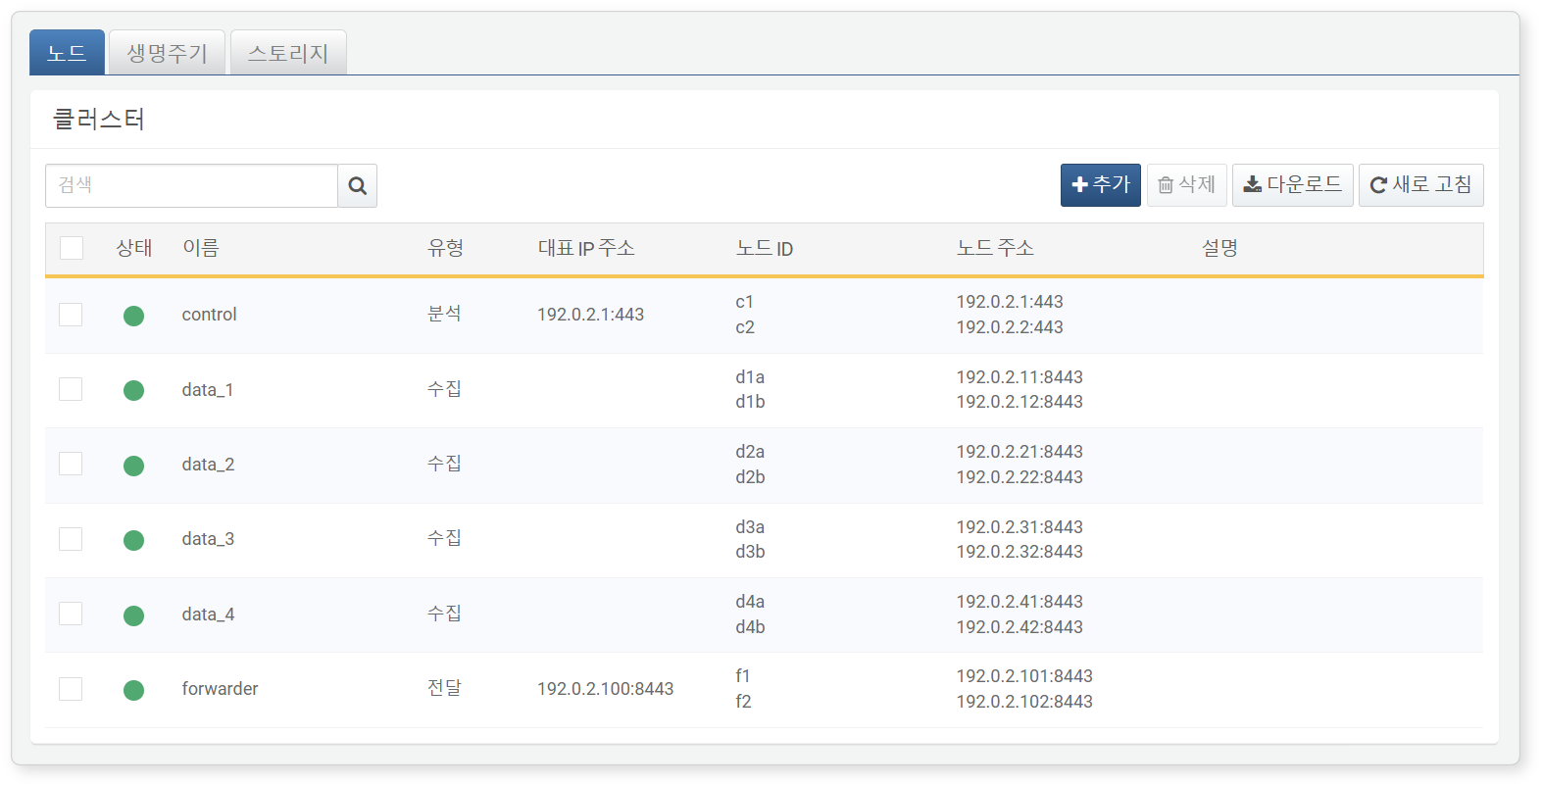Open the 스토리지 tab
Image resolution: width=1542 pixels, height=787 pixels.
click(x=288, y=53)
